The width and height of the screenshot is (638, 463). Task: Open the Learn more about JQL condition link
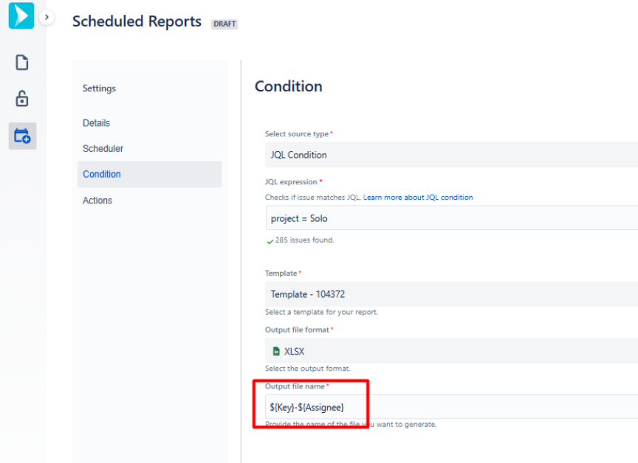pyautogui.click(x=418, y=198)
